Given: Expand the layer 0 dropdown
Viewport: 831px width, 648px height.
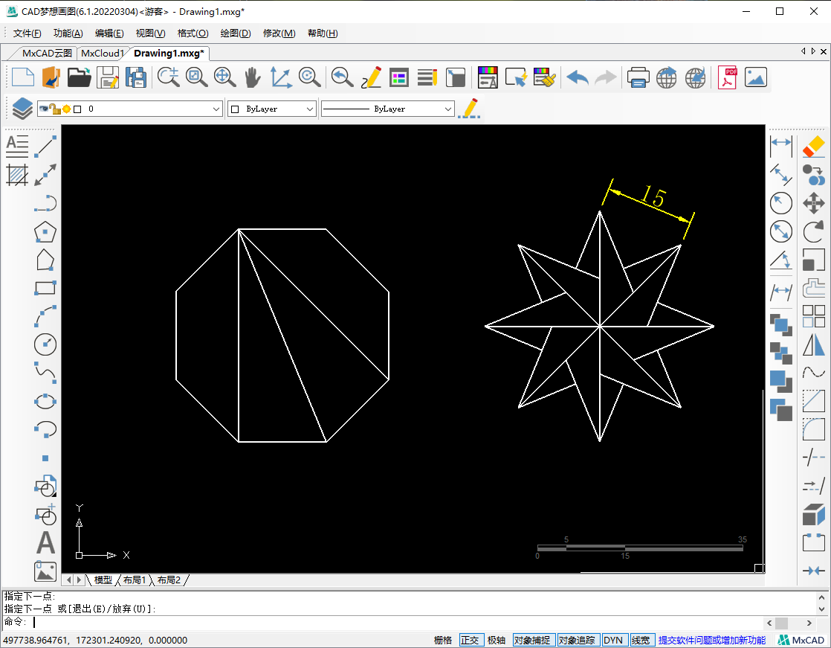Looking at the screenshot, I should coord(216,109).
